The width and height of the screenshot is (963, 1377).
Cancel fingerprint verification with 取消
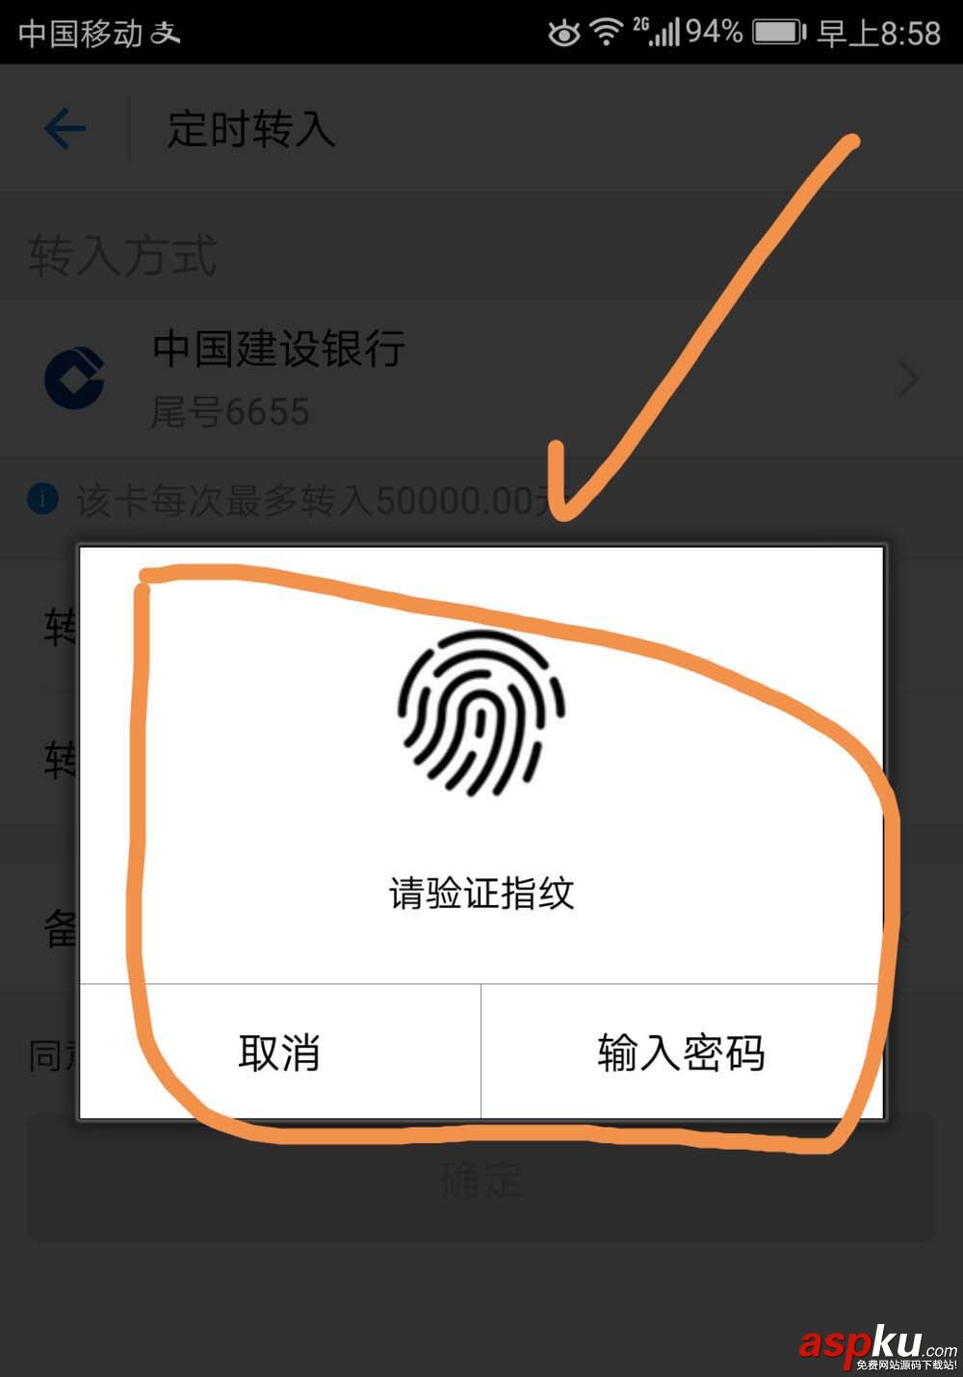pyautogui.click(x=279, y=1052)
